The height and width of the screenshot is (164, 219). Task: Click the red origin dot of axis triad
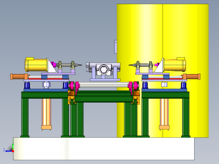point(13,151)
